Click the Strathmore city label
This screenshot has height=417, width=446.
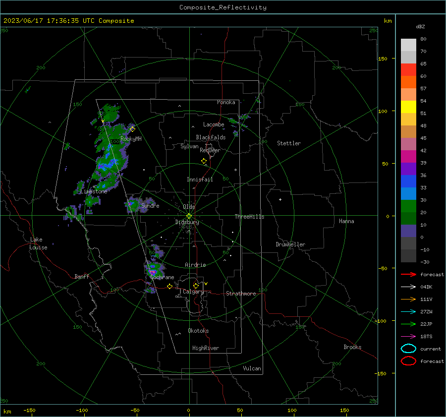[241, 294]
